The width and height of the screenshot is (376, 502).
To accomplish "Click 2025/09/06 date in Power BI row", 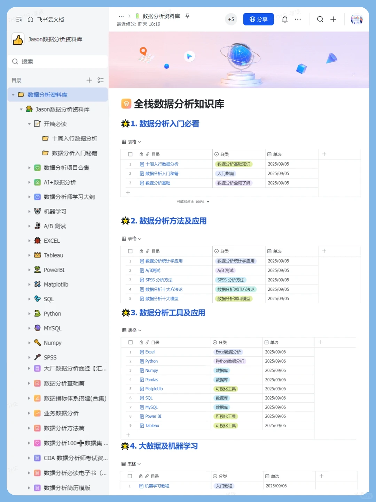I will tap(275, 416).
